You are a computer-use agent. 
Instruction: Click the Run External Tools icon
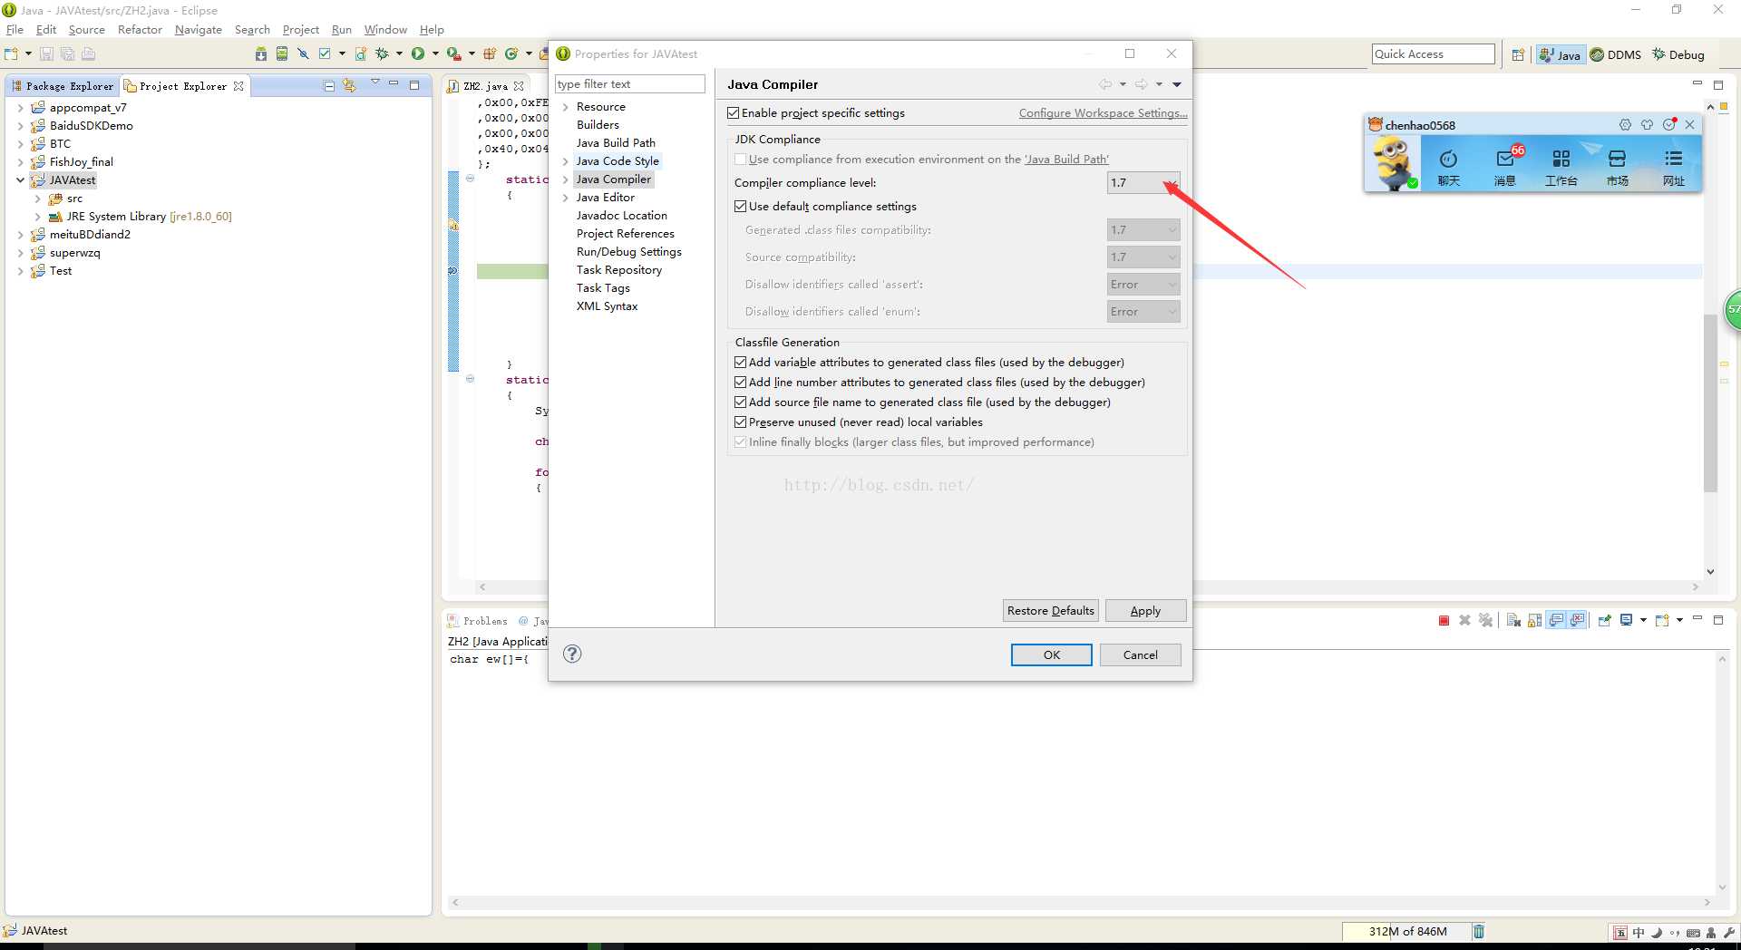coord(452,54)
